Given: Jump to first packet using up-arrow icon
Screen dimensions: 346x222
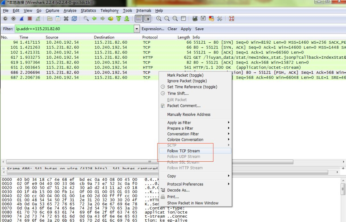Looking at the screenshot, I should tap(119, 19).
